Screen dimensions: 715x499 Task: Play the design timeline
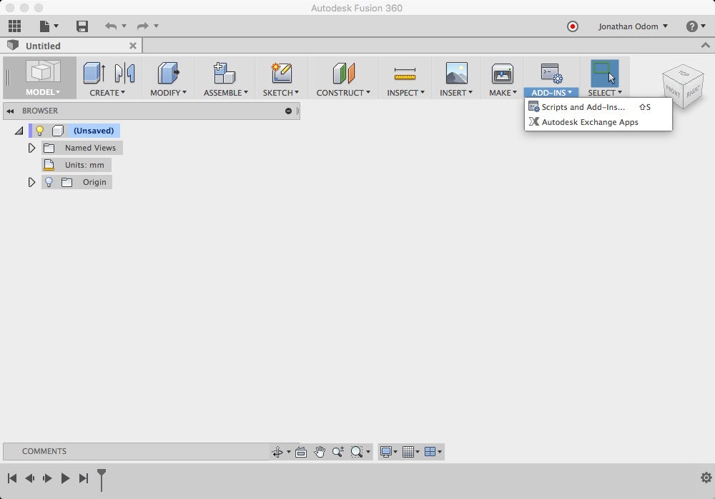pyautogui.click(x=65, y=478)
